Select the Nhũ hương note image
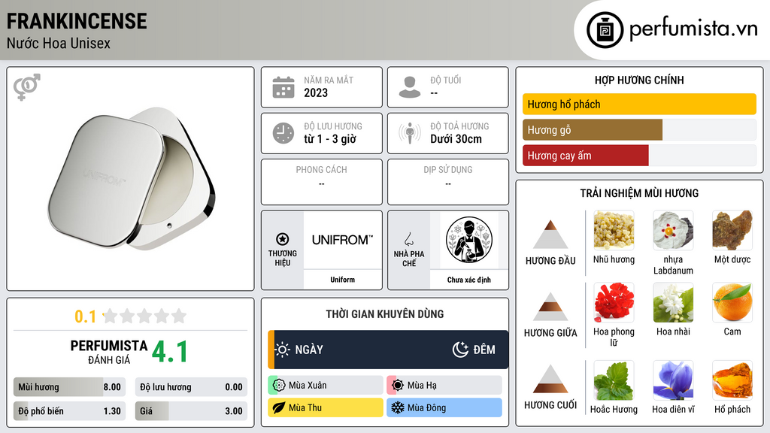 coord(614,230)
